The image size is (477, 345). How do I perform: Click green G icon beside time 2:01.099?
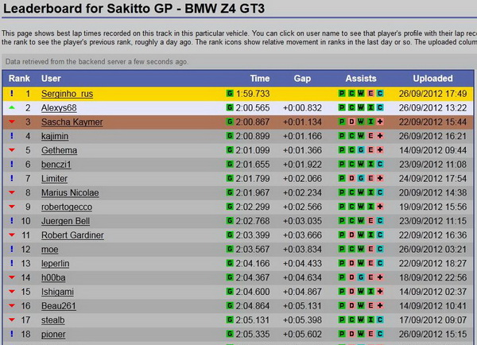coord(230,149)
